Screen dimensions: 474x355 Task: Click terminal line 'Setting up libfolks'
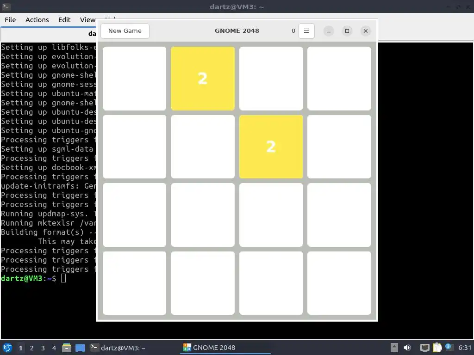(48, 47)
